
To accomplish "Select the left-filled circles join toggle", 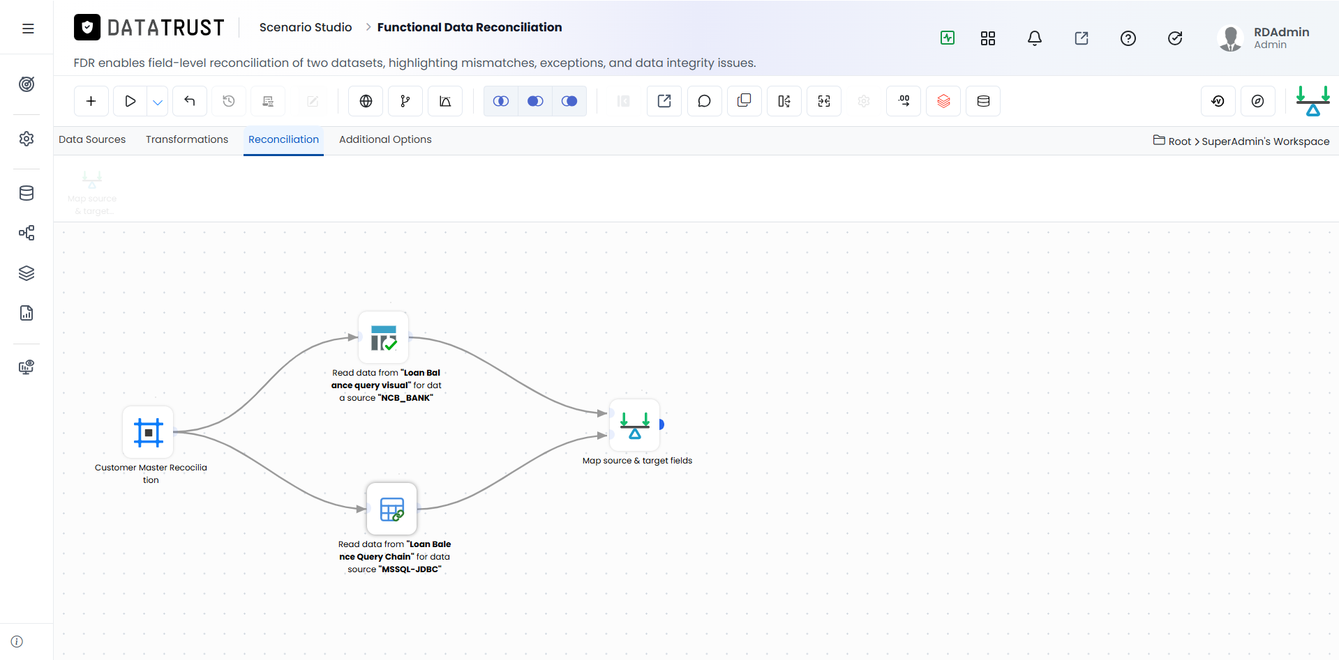I will [x=535, y=101].
